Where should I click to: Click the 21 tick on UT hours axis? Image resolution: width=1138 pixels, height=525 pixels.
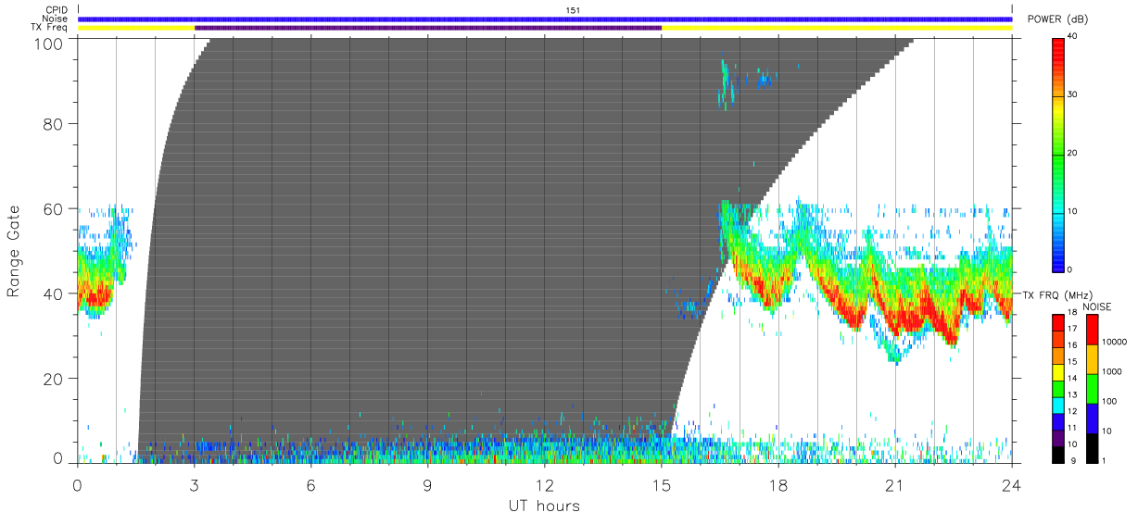895,484
